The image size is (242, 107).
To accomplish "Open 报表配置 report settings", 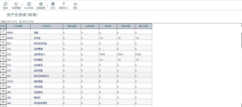I will [41, 6].
